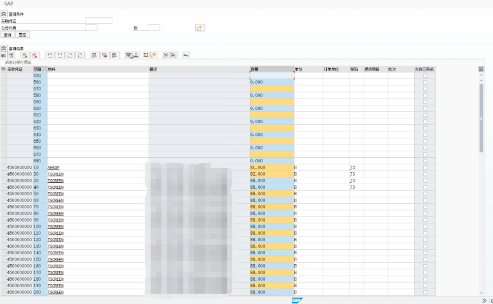Screen dimensions: 493x304
Task: Tick 交货已完成 checkbox for 4500000000 item 200
Action: point(425,293)
